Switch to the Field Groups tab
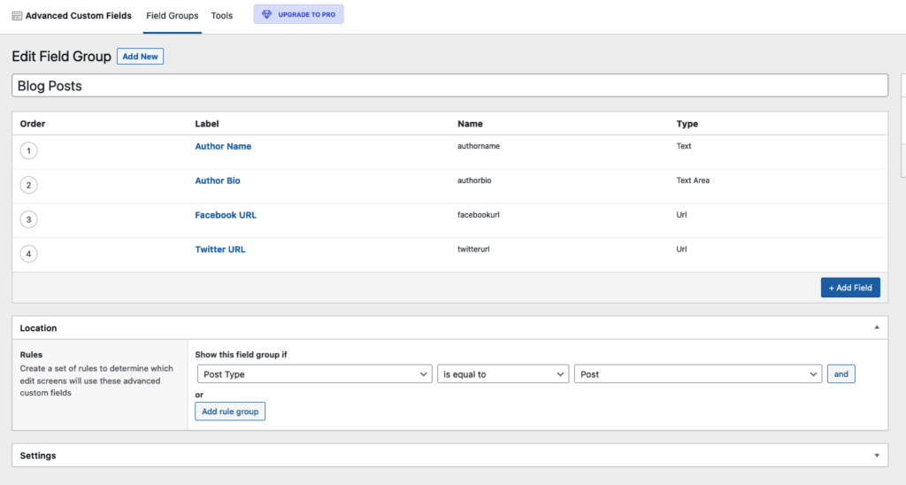This screenshot has width=906, height=485. click(173, 16)
